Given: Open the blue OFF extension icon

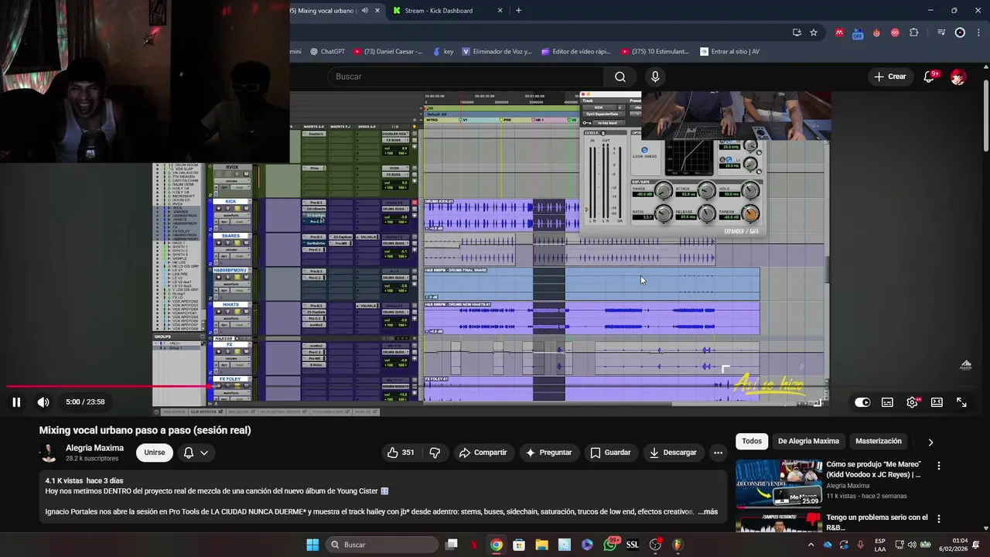Looking at the screenshot, I should pyautogui.click(x=858, y=32).
